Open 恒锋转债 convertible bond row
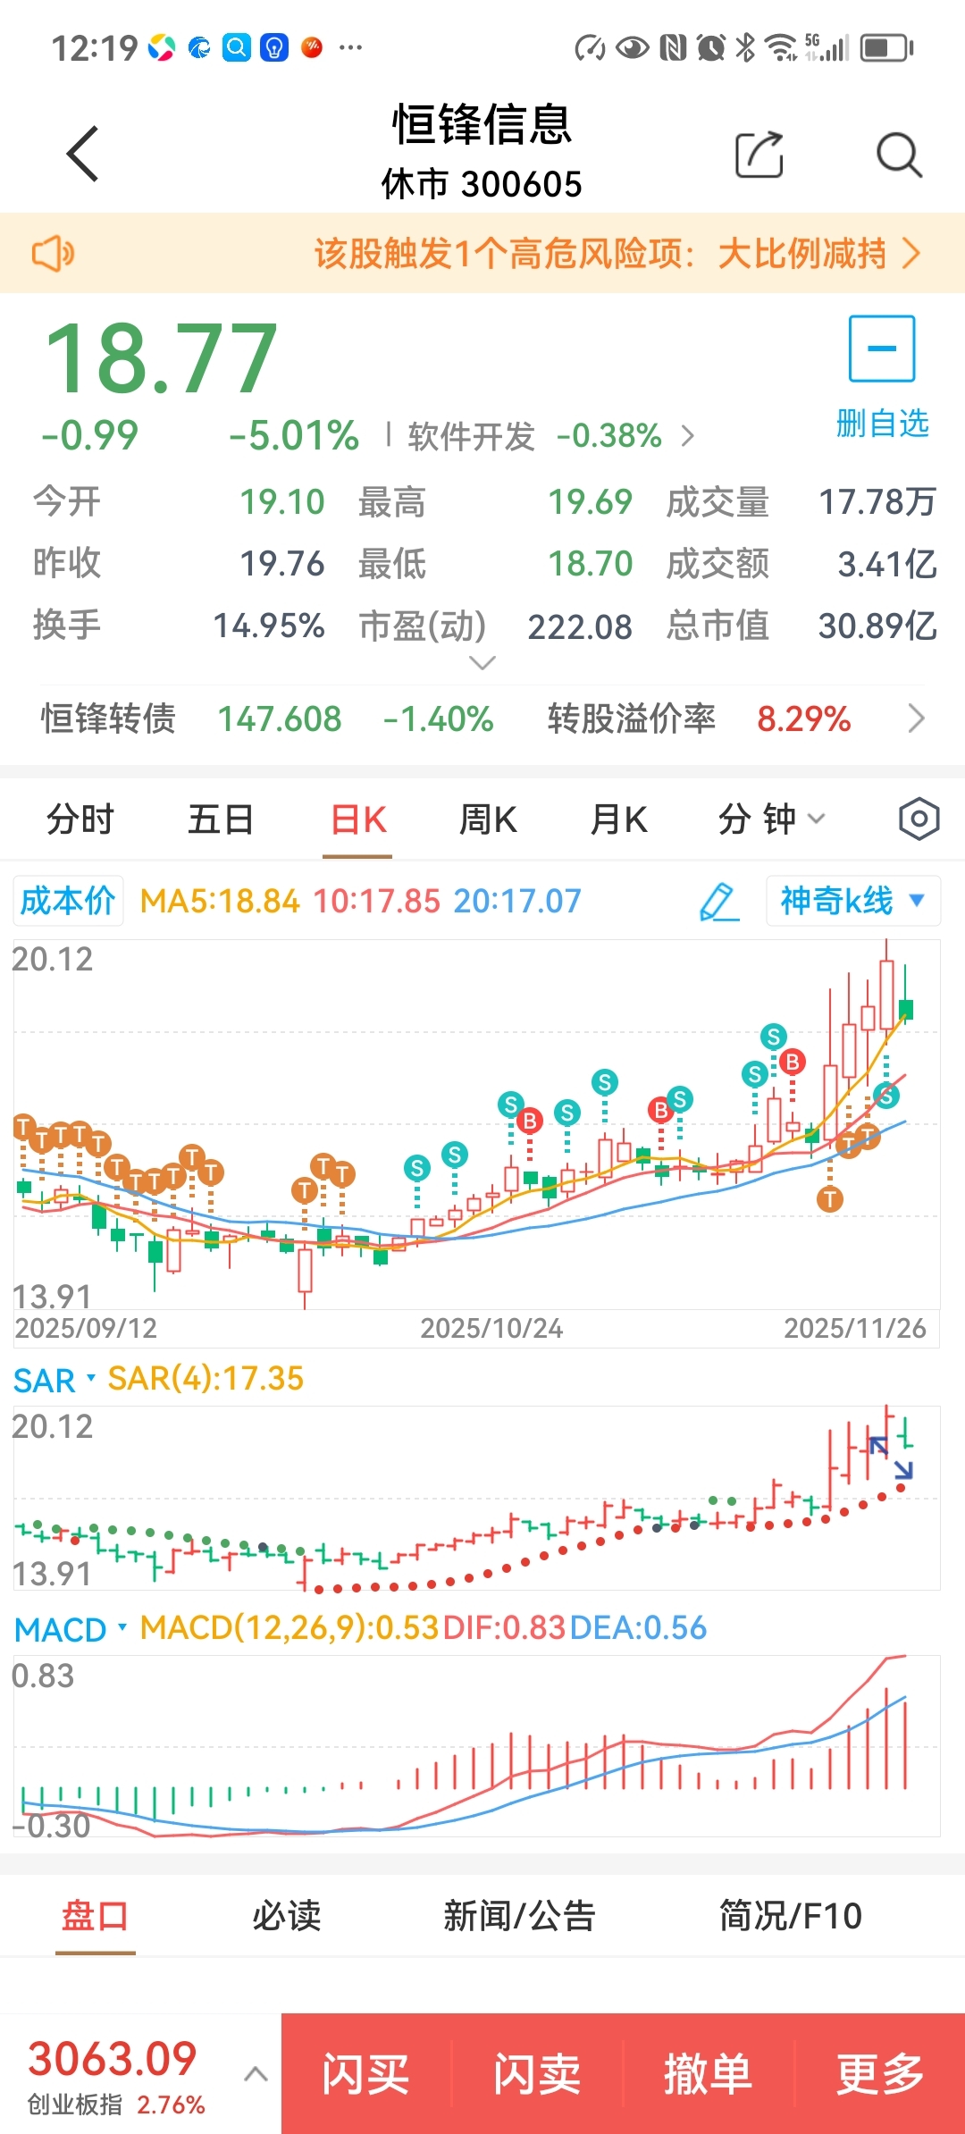 482,718
